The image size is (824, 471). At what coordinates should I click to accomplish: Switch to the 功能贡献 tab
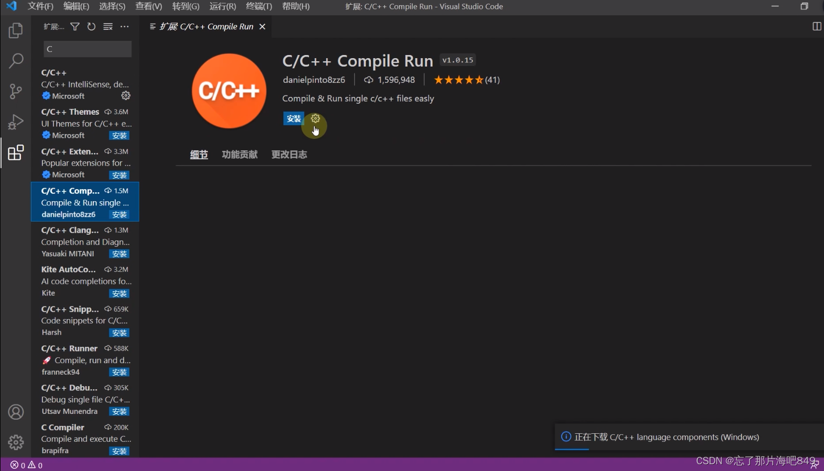[x=239, y=155]
